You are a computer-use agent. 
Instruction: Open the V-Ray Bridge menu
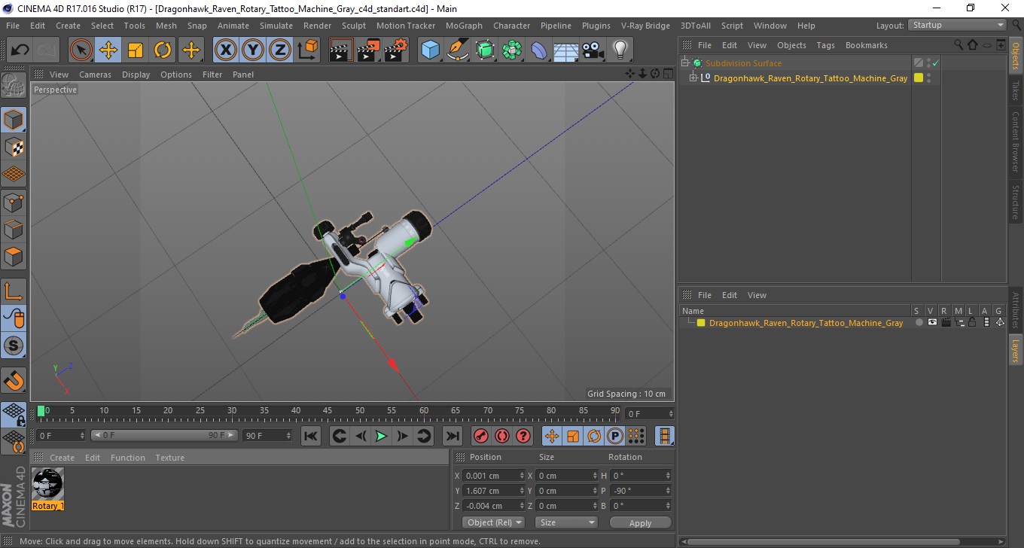(x=645, y=26)
